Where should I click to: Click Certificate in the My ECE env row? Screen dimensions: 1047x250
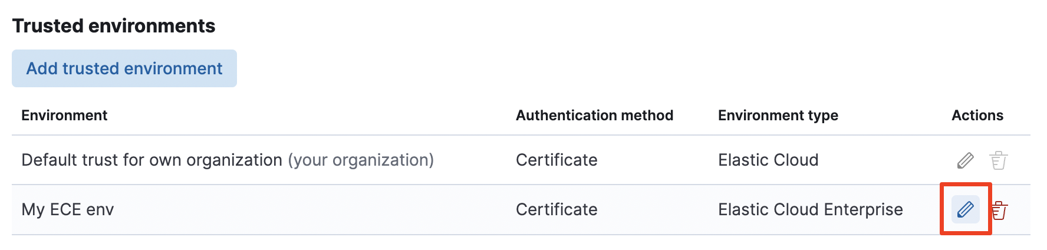click(x=557, y=210)
